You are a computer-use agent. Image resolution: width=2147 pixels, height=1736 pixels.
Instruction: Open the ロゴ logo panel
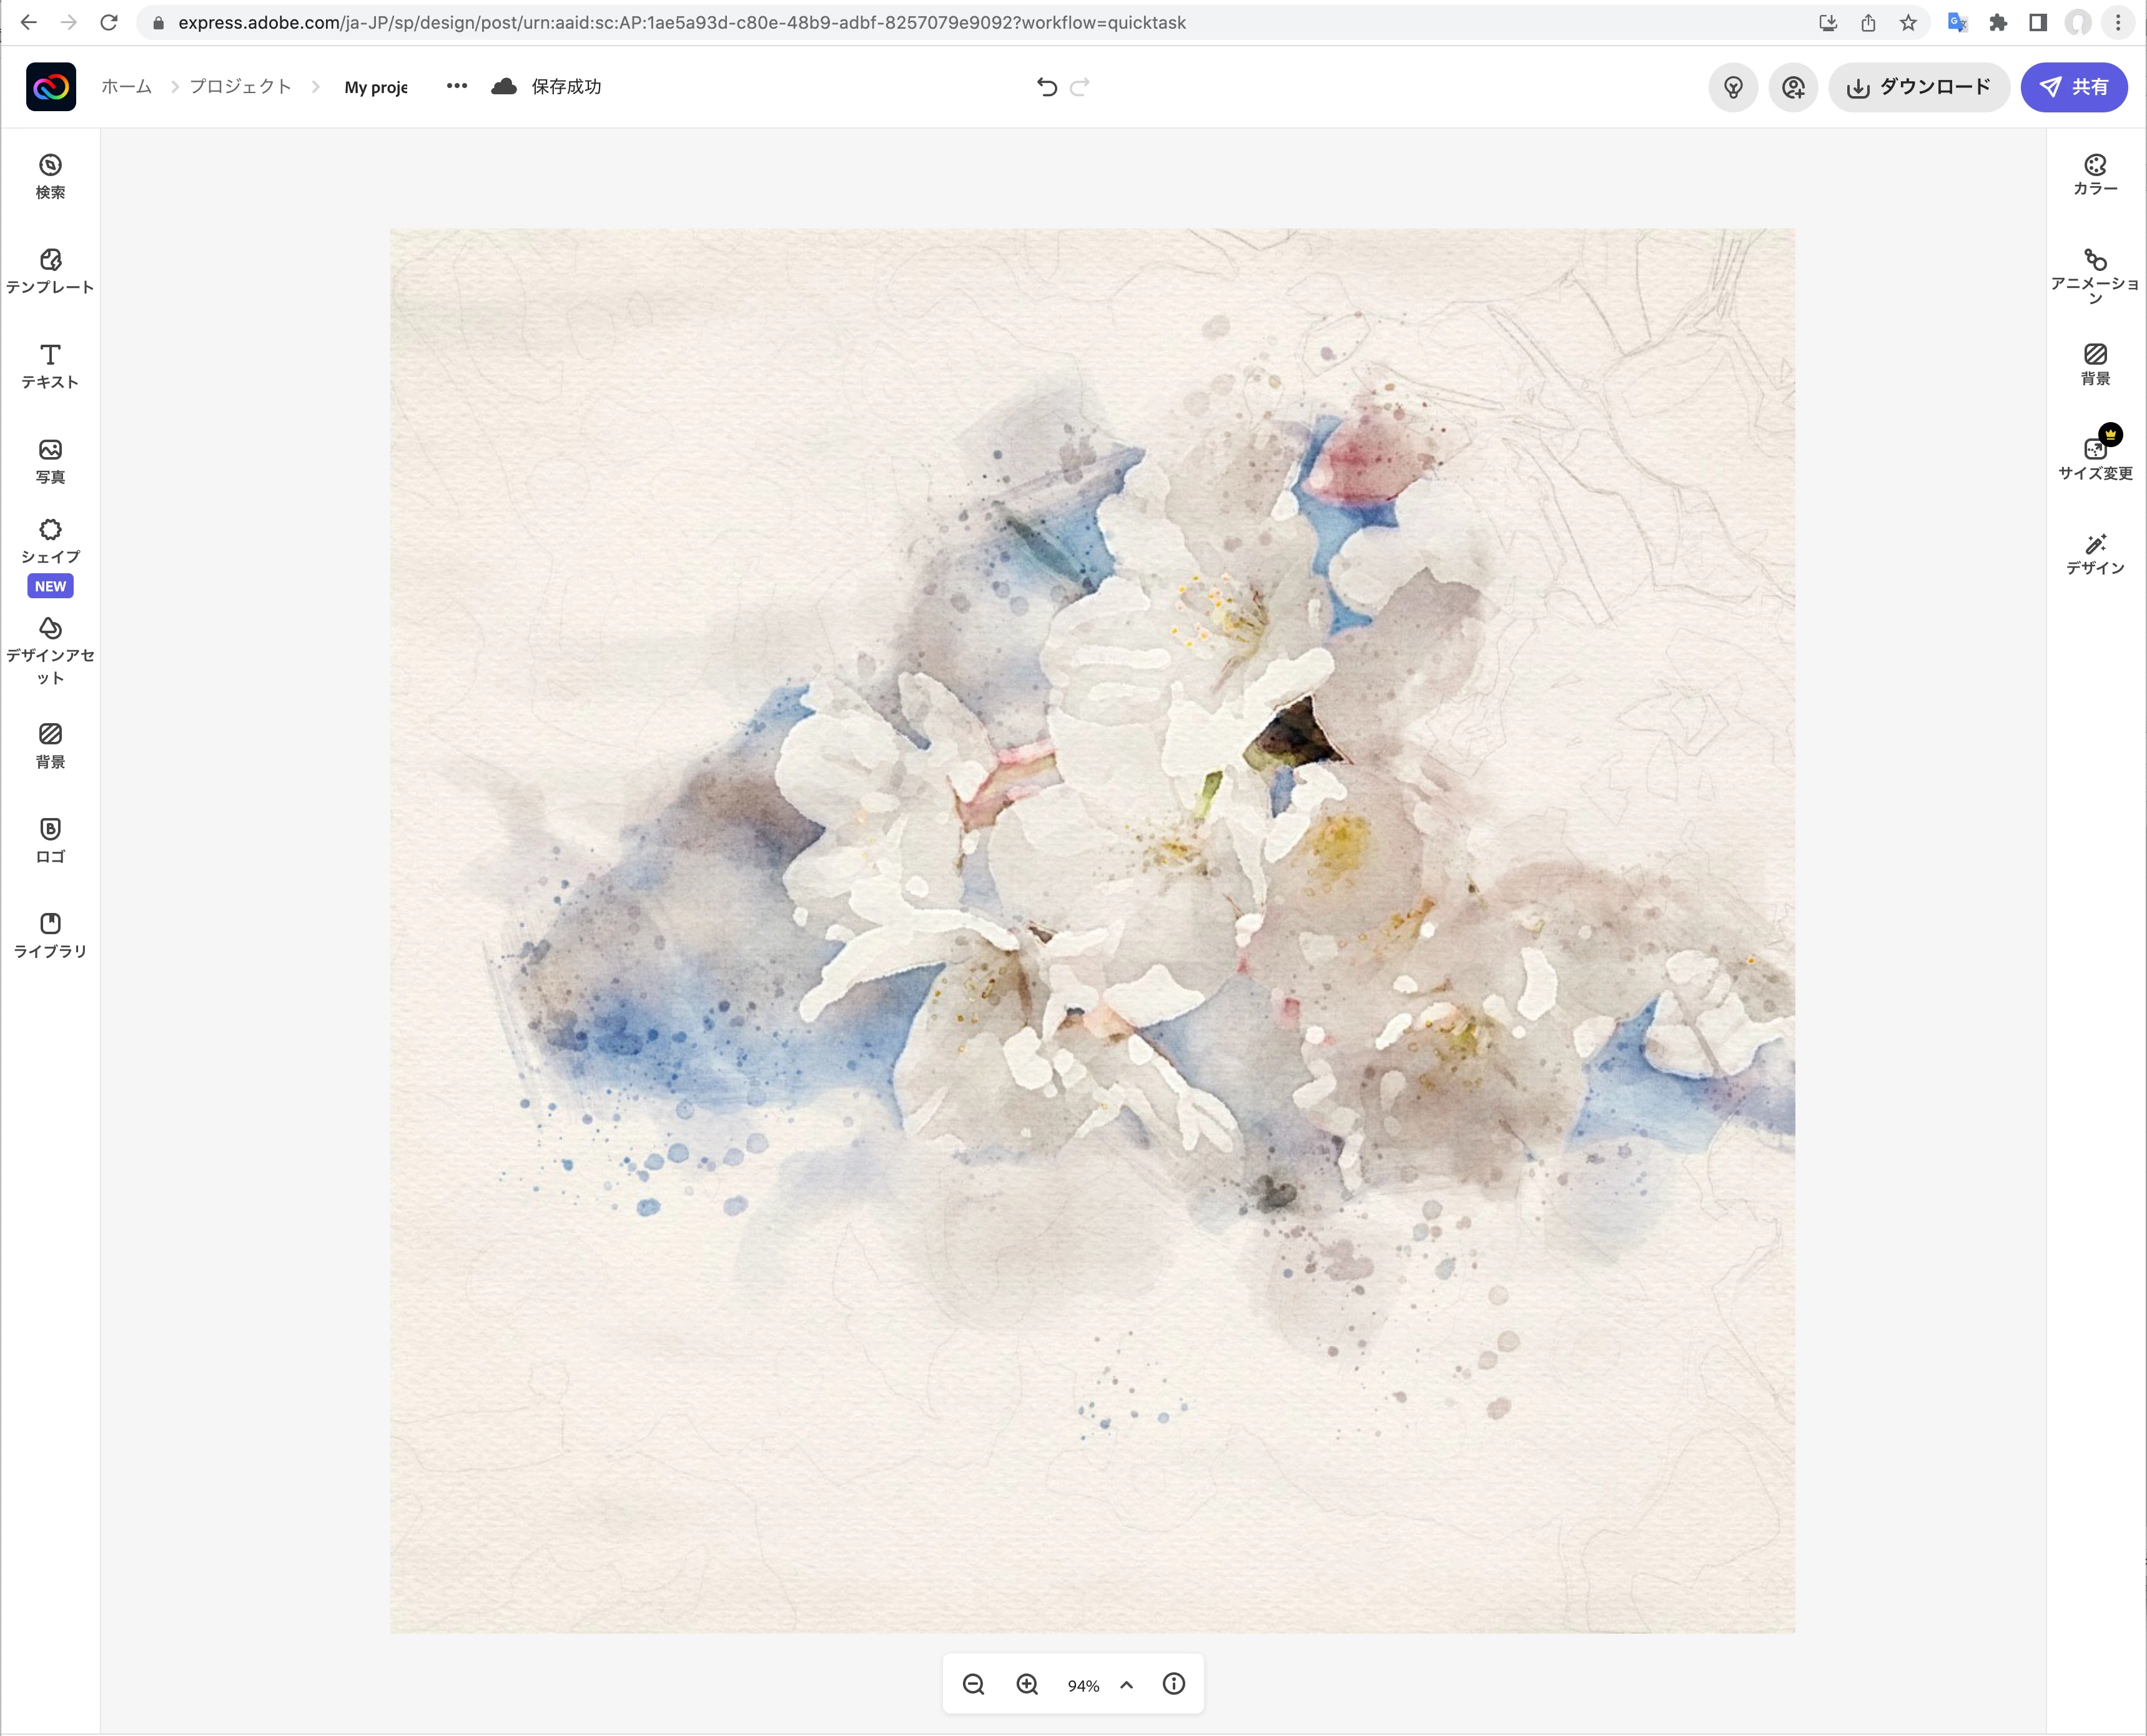pyautogui.click(x=50, y=840)
